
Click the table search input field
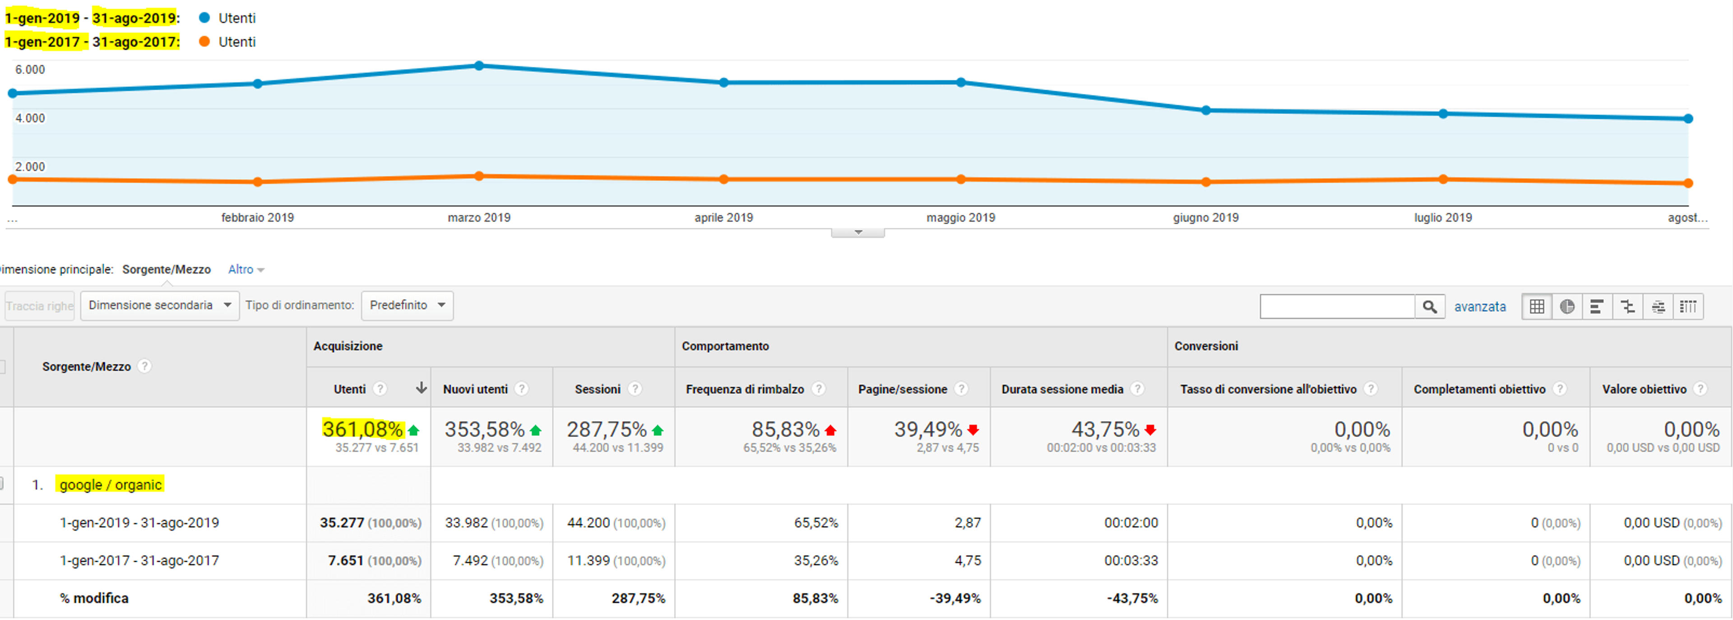click(1337, 307)
